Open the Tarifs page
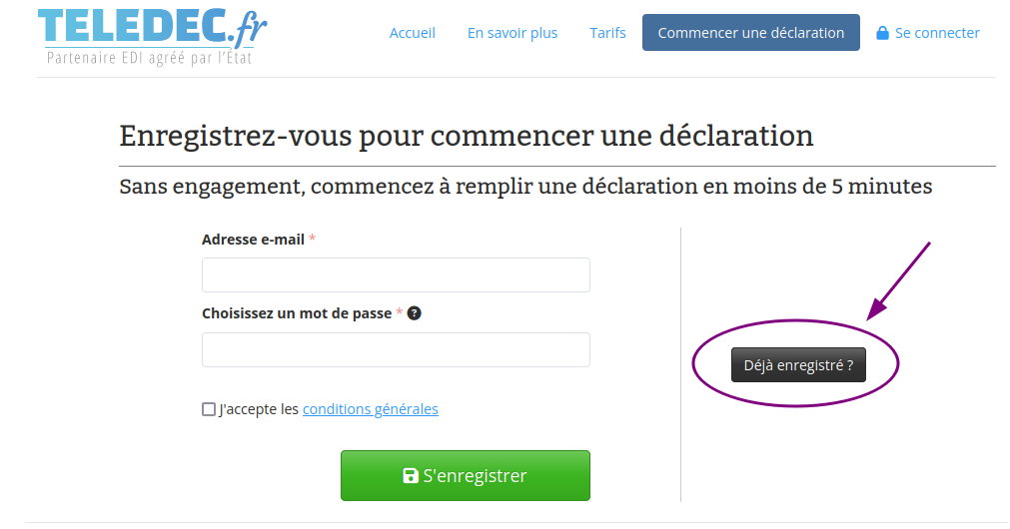This screenshot has height=529, width=1010. tap(607, 33)
